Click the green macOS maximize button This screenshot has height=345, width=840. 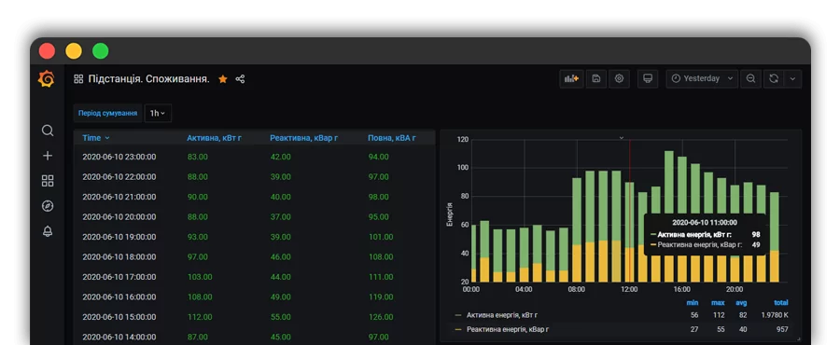101,51
